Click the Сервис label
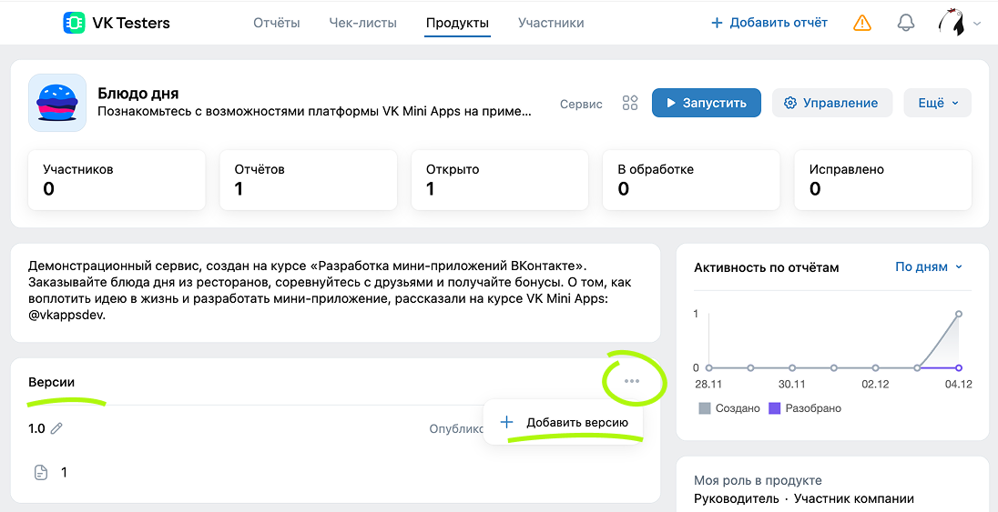This screenshot has width=998, height=512. click(x=581, y=104)
